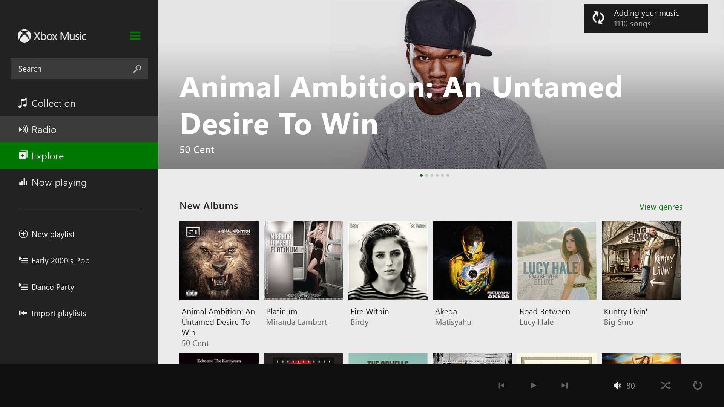Click the volume speaker icon
Viewport: 724px width, 407px height.
pos(617,385)
